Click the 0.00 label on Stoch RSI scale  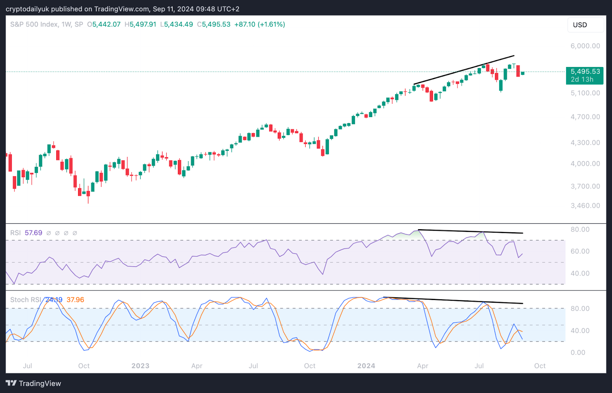point(578,353)
